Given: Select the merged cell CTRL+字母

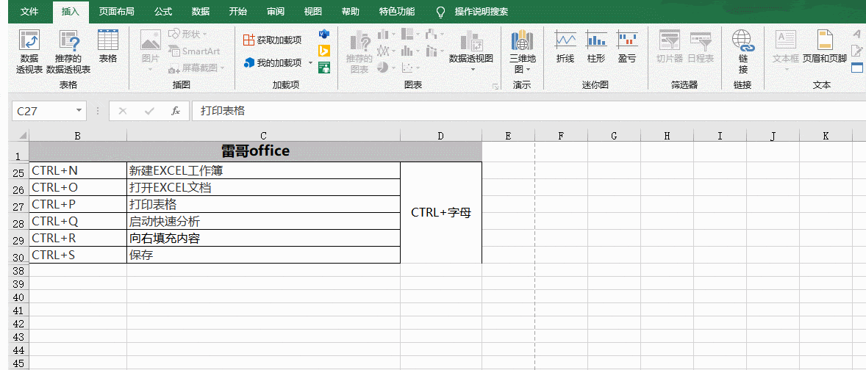Looking at the screenshot, I should pos(441,213).
